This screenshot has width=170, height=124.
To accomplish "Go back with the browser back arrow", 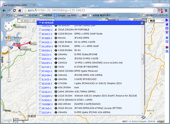I will coord(4,11).
